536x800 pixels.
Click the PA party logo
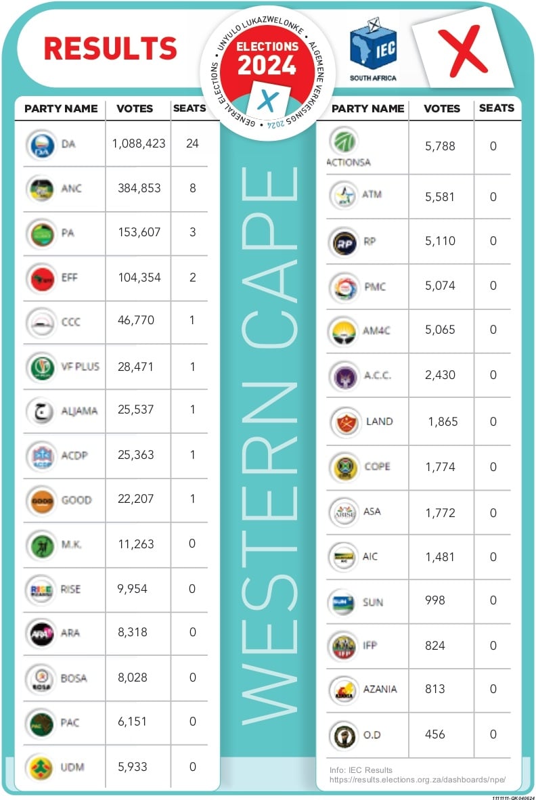pos(41,234)
